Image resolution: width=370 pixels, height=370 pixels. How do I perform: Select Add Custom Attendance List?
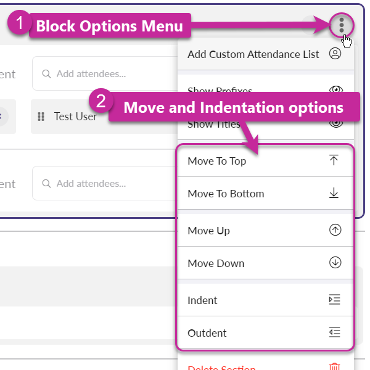pos(253,54)
